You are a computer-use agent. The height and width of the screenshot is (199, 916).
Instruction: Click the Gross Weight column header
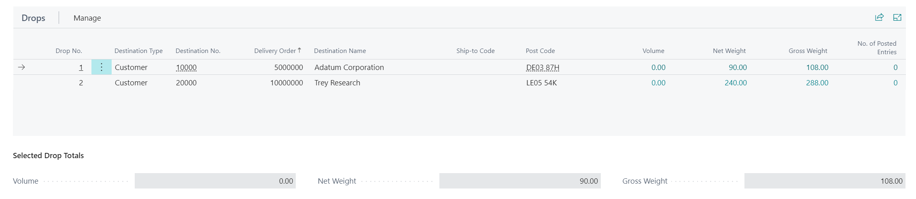pyautogui.click(x=808, y=51)
